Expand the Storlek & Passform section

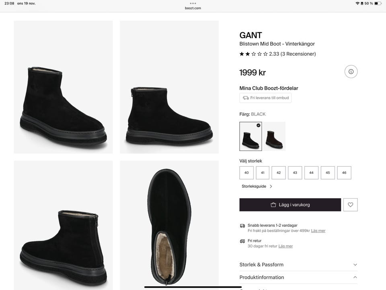298,265
